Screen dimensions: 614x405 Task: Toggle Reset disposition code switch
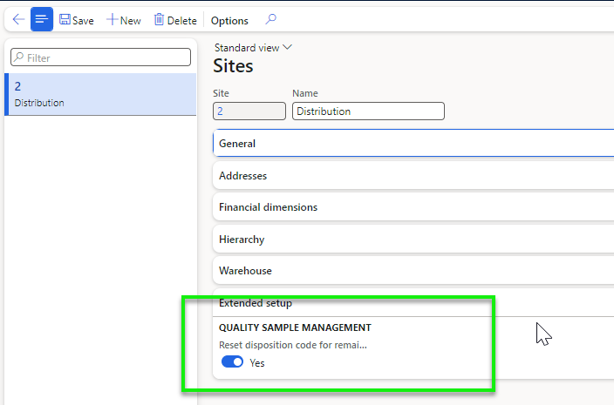[232, 362]
